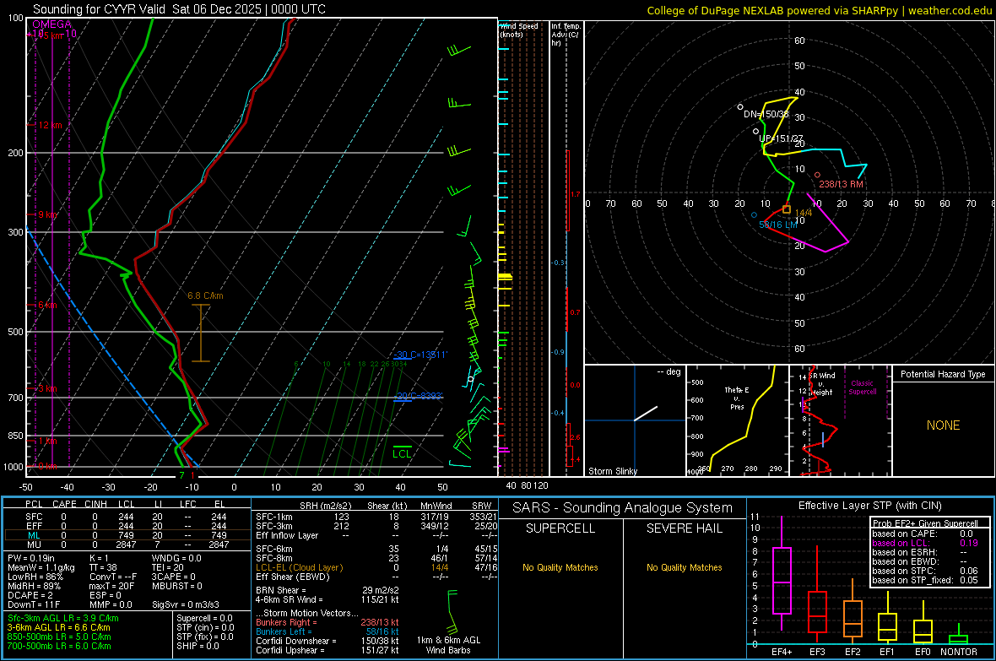The height and width of the screenshot is (661, 996).
Task: Select the EFF parcel row
Action: (127, 526)
